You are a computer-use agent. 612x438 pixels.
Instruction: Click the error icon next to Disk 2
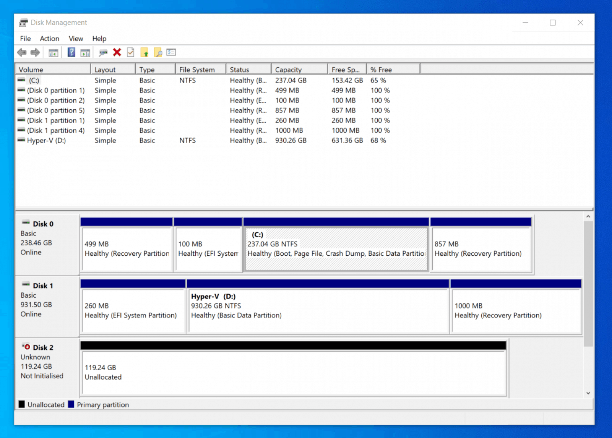[x=27, y=346]
